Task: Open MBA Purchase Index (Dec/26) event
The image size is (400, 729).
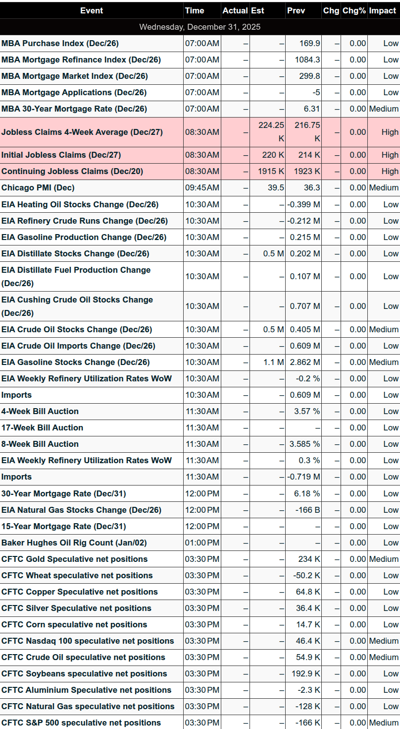Action: tap(60, 43)
